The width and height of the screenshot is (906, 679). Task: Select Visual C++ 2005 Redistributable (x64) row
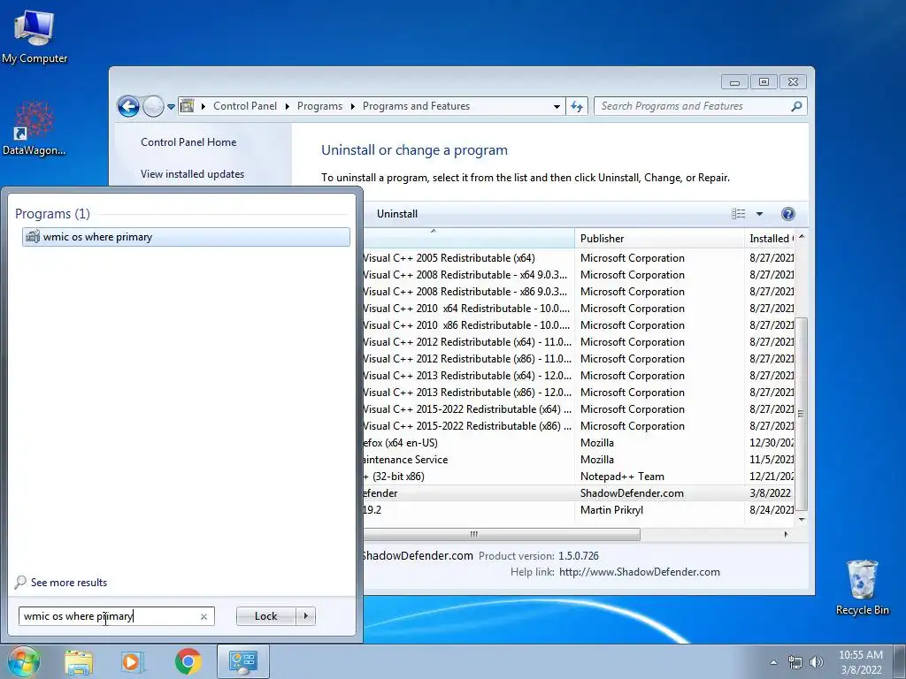[x=578, y=258]
